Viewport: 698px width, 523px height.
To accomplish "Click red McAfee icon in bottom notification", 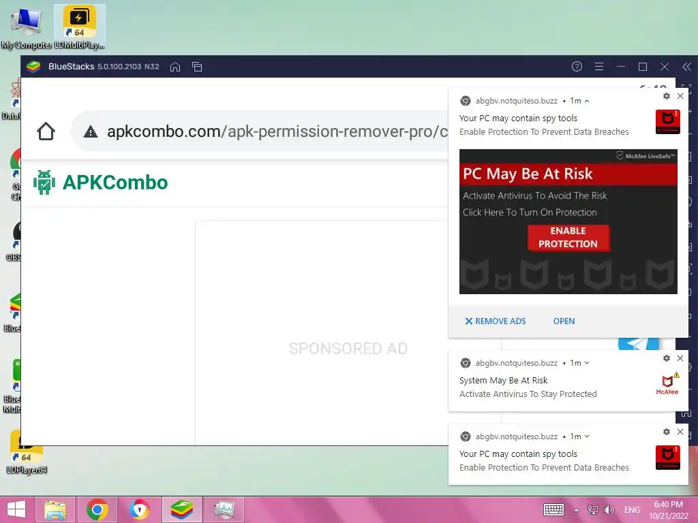I will (668, 457).
